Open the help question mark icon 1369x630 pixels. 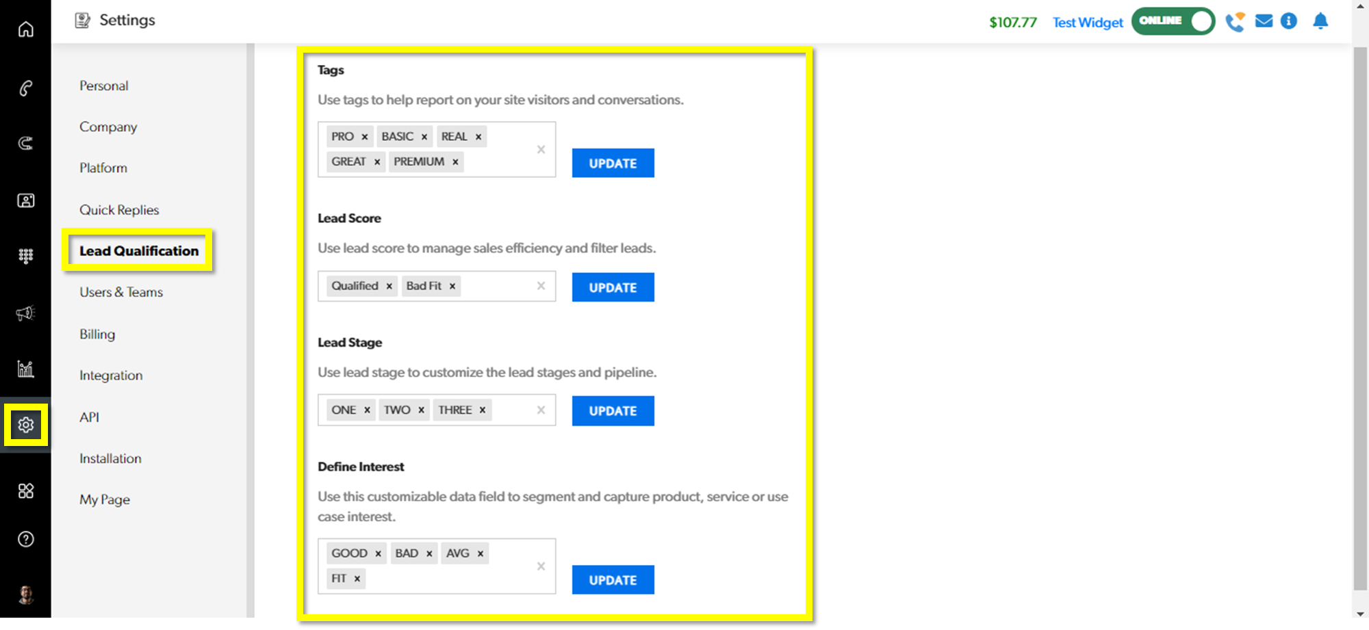25,539
